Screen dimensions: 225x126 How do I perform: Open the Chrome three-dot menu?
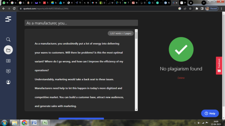tap(221, 9)
